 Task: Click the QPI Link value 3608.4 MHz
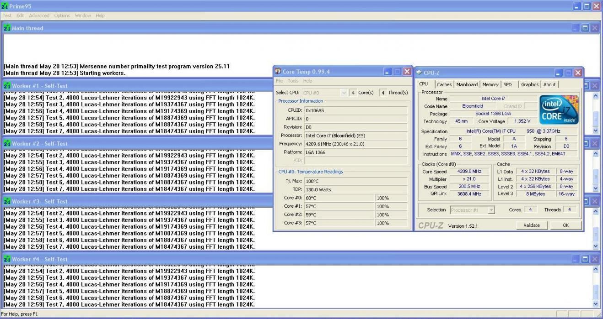(x=469, y=194)
